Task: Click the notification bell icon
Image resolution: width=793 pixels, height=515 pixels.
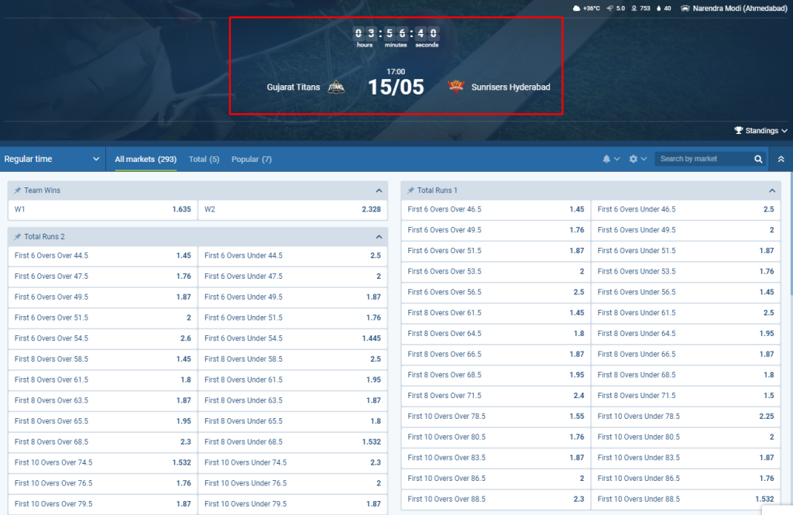Action: coord(606,159)
